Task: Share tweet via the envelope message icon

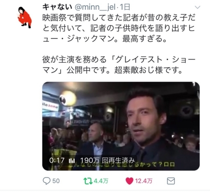Action: click(x=171, y=181)
